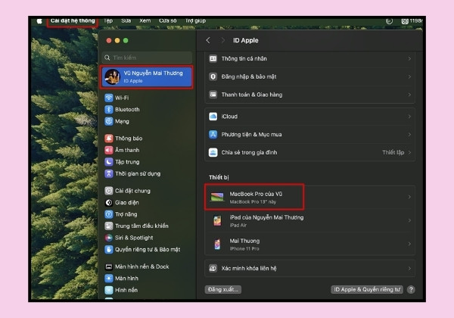The height and width of the screenshot is (318, 454).
Task: Open the Wi-Fi settings icon
Action: pos(108,98)
